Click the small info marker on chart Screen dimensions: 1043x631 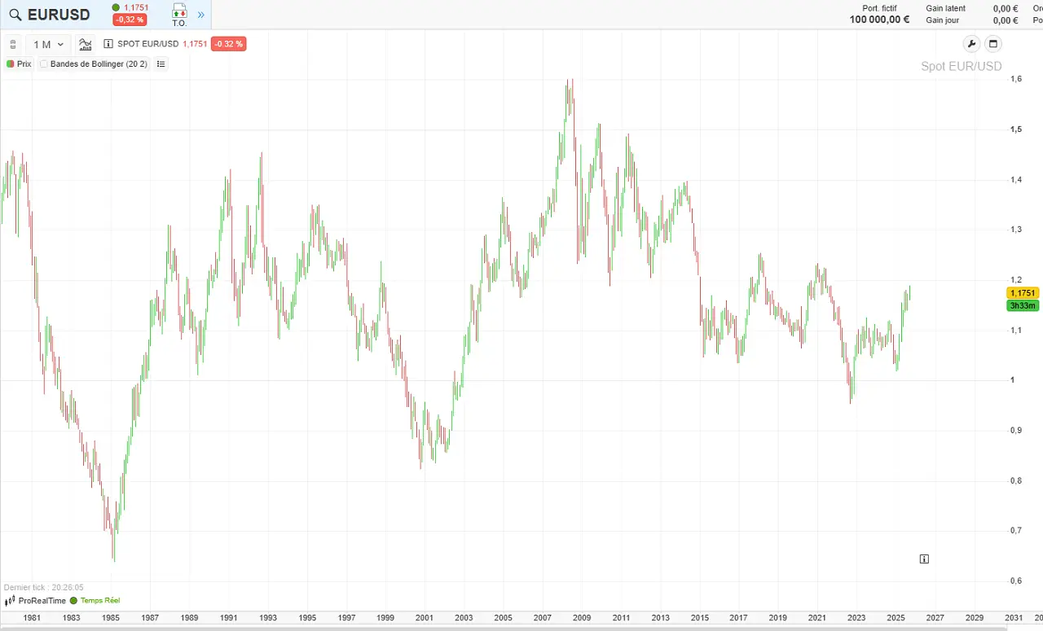[924, 559]
